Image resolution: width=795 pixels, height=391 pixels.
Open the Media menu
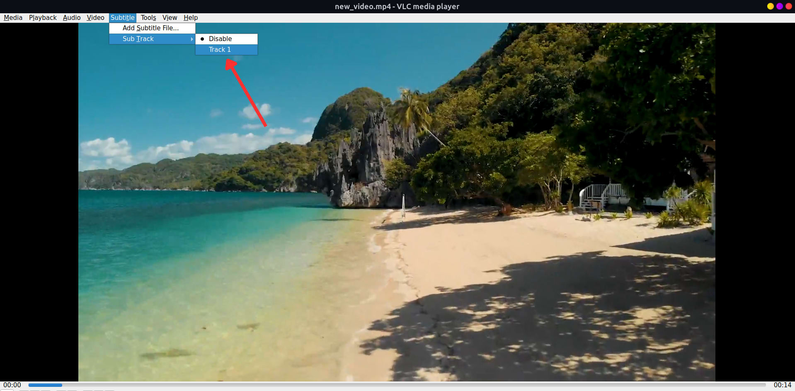pyautogui.click(x=13, y=17)
